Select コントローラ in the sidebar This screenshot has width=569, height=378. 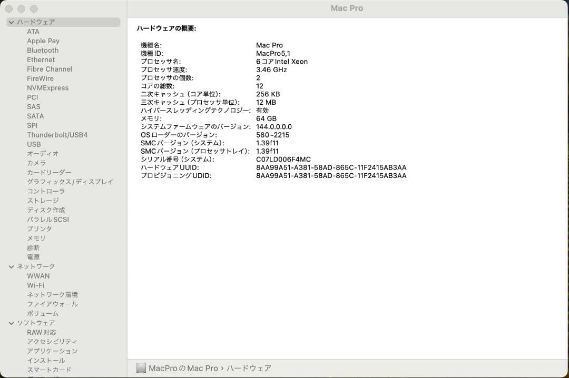point(46,192)
